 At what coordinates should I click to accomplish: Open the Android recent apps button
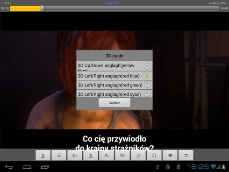[x=45, y=167]
